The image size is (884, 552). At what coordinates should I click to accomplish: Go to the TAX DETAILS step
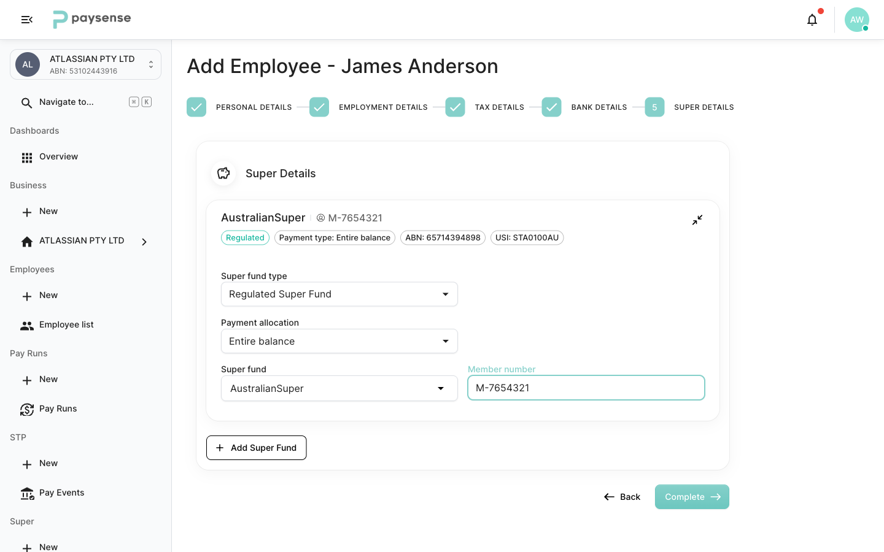click(500, 107)
